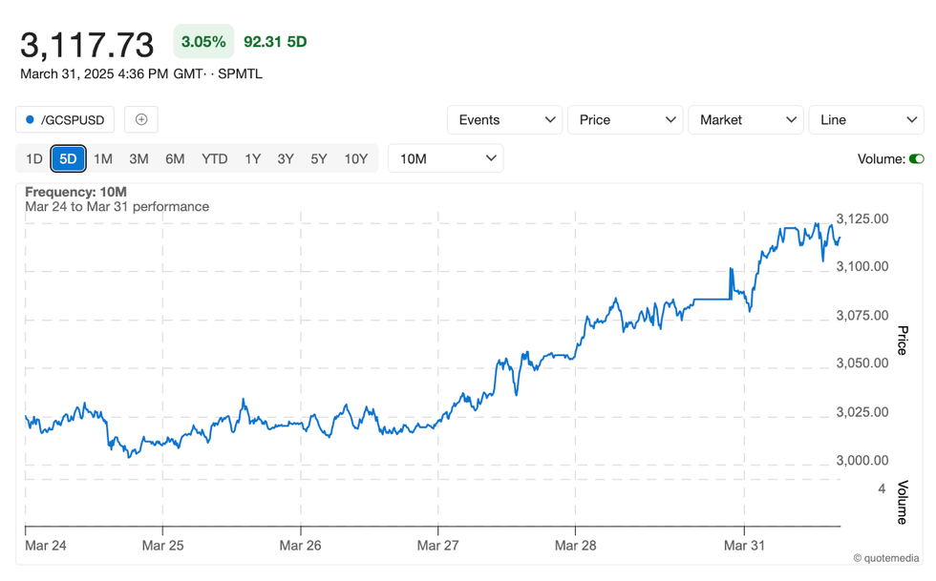Switch to 3M time range

(x=138, y=159)
